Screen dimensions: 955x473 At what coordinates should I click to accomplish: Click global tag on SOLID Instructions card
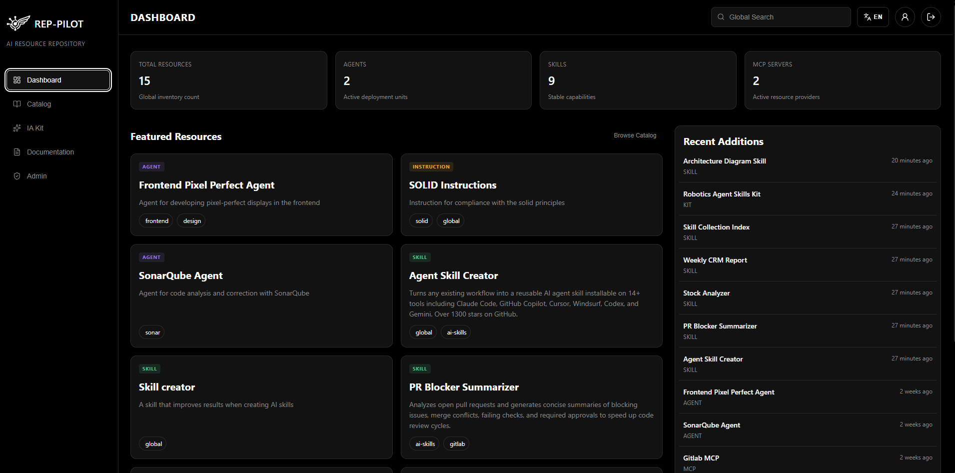coord(451,221)
